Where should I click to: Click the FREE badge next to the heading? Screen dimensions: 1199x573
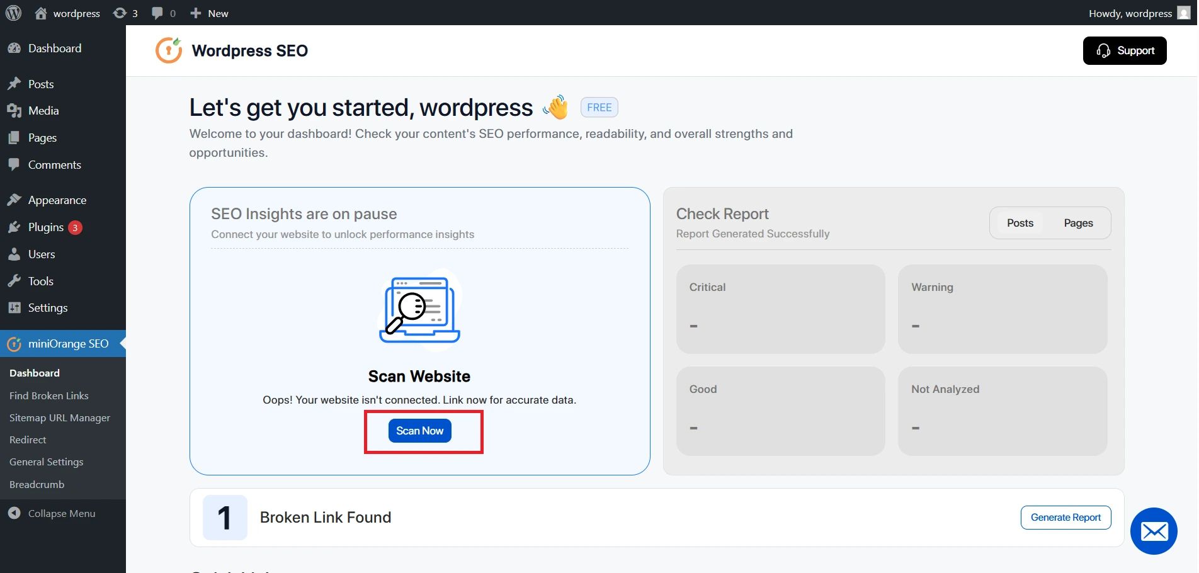tap(598, 107)
